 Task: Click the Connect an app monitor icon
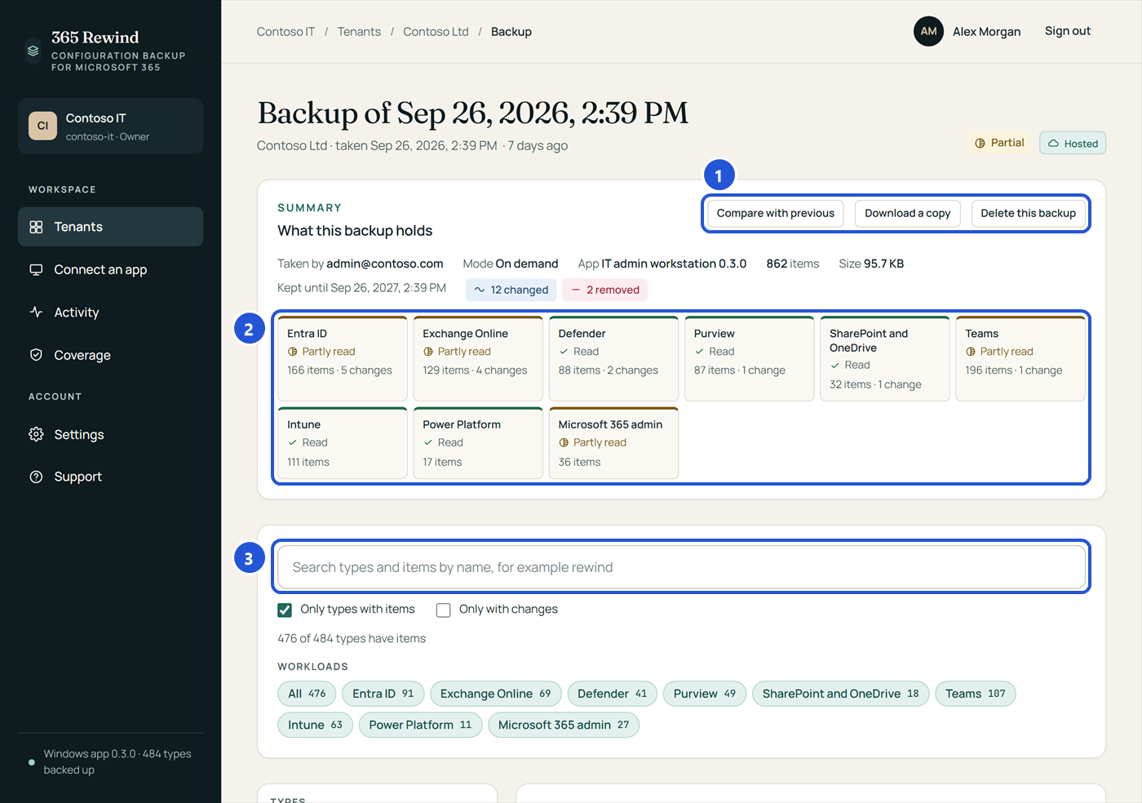36,269
